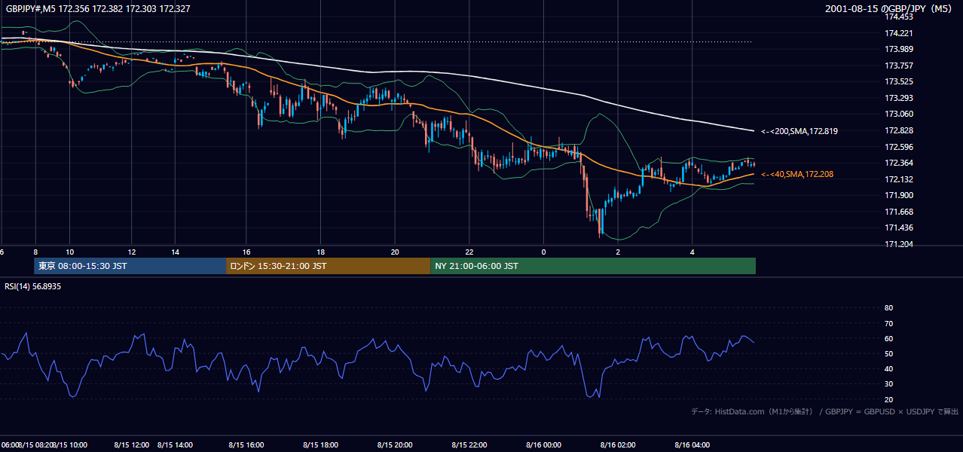Screen dimensions: 963x452
Task: Select the NY 21:00-06:00 JST session bar
Action: point(593,266)
